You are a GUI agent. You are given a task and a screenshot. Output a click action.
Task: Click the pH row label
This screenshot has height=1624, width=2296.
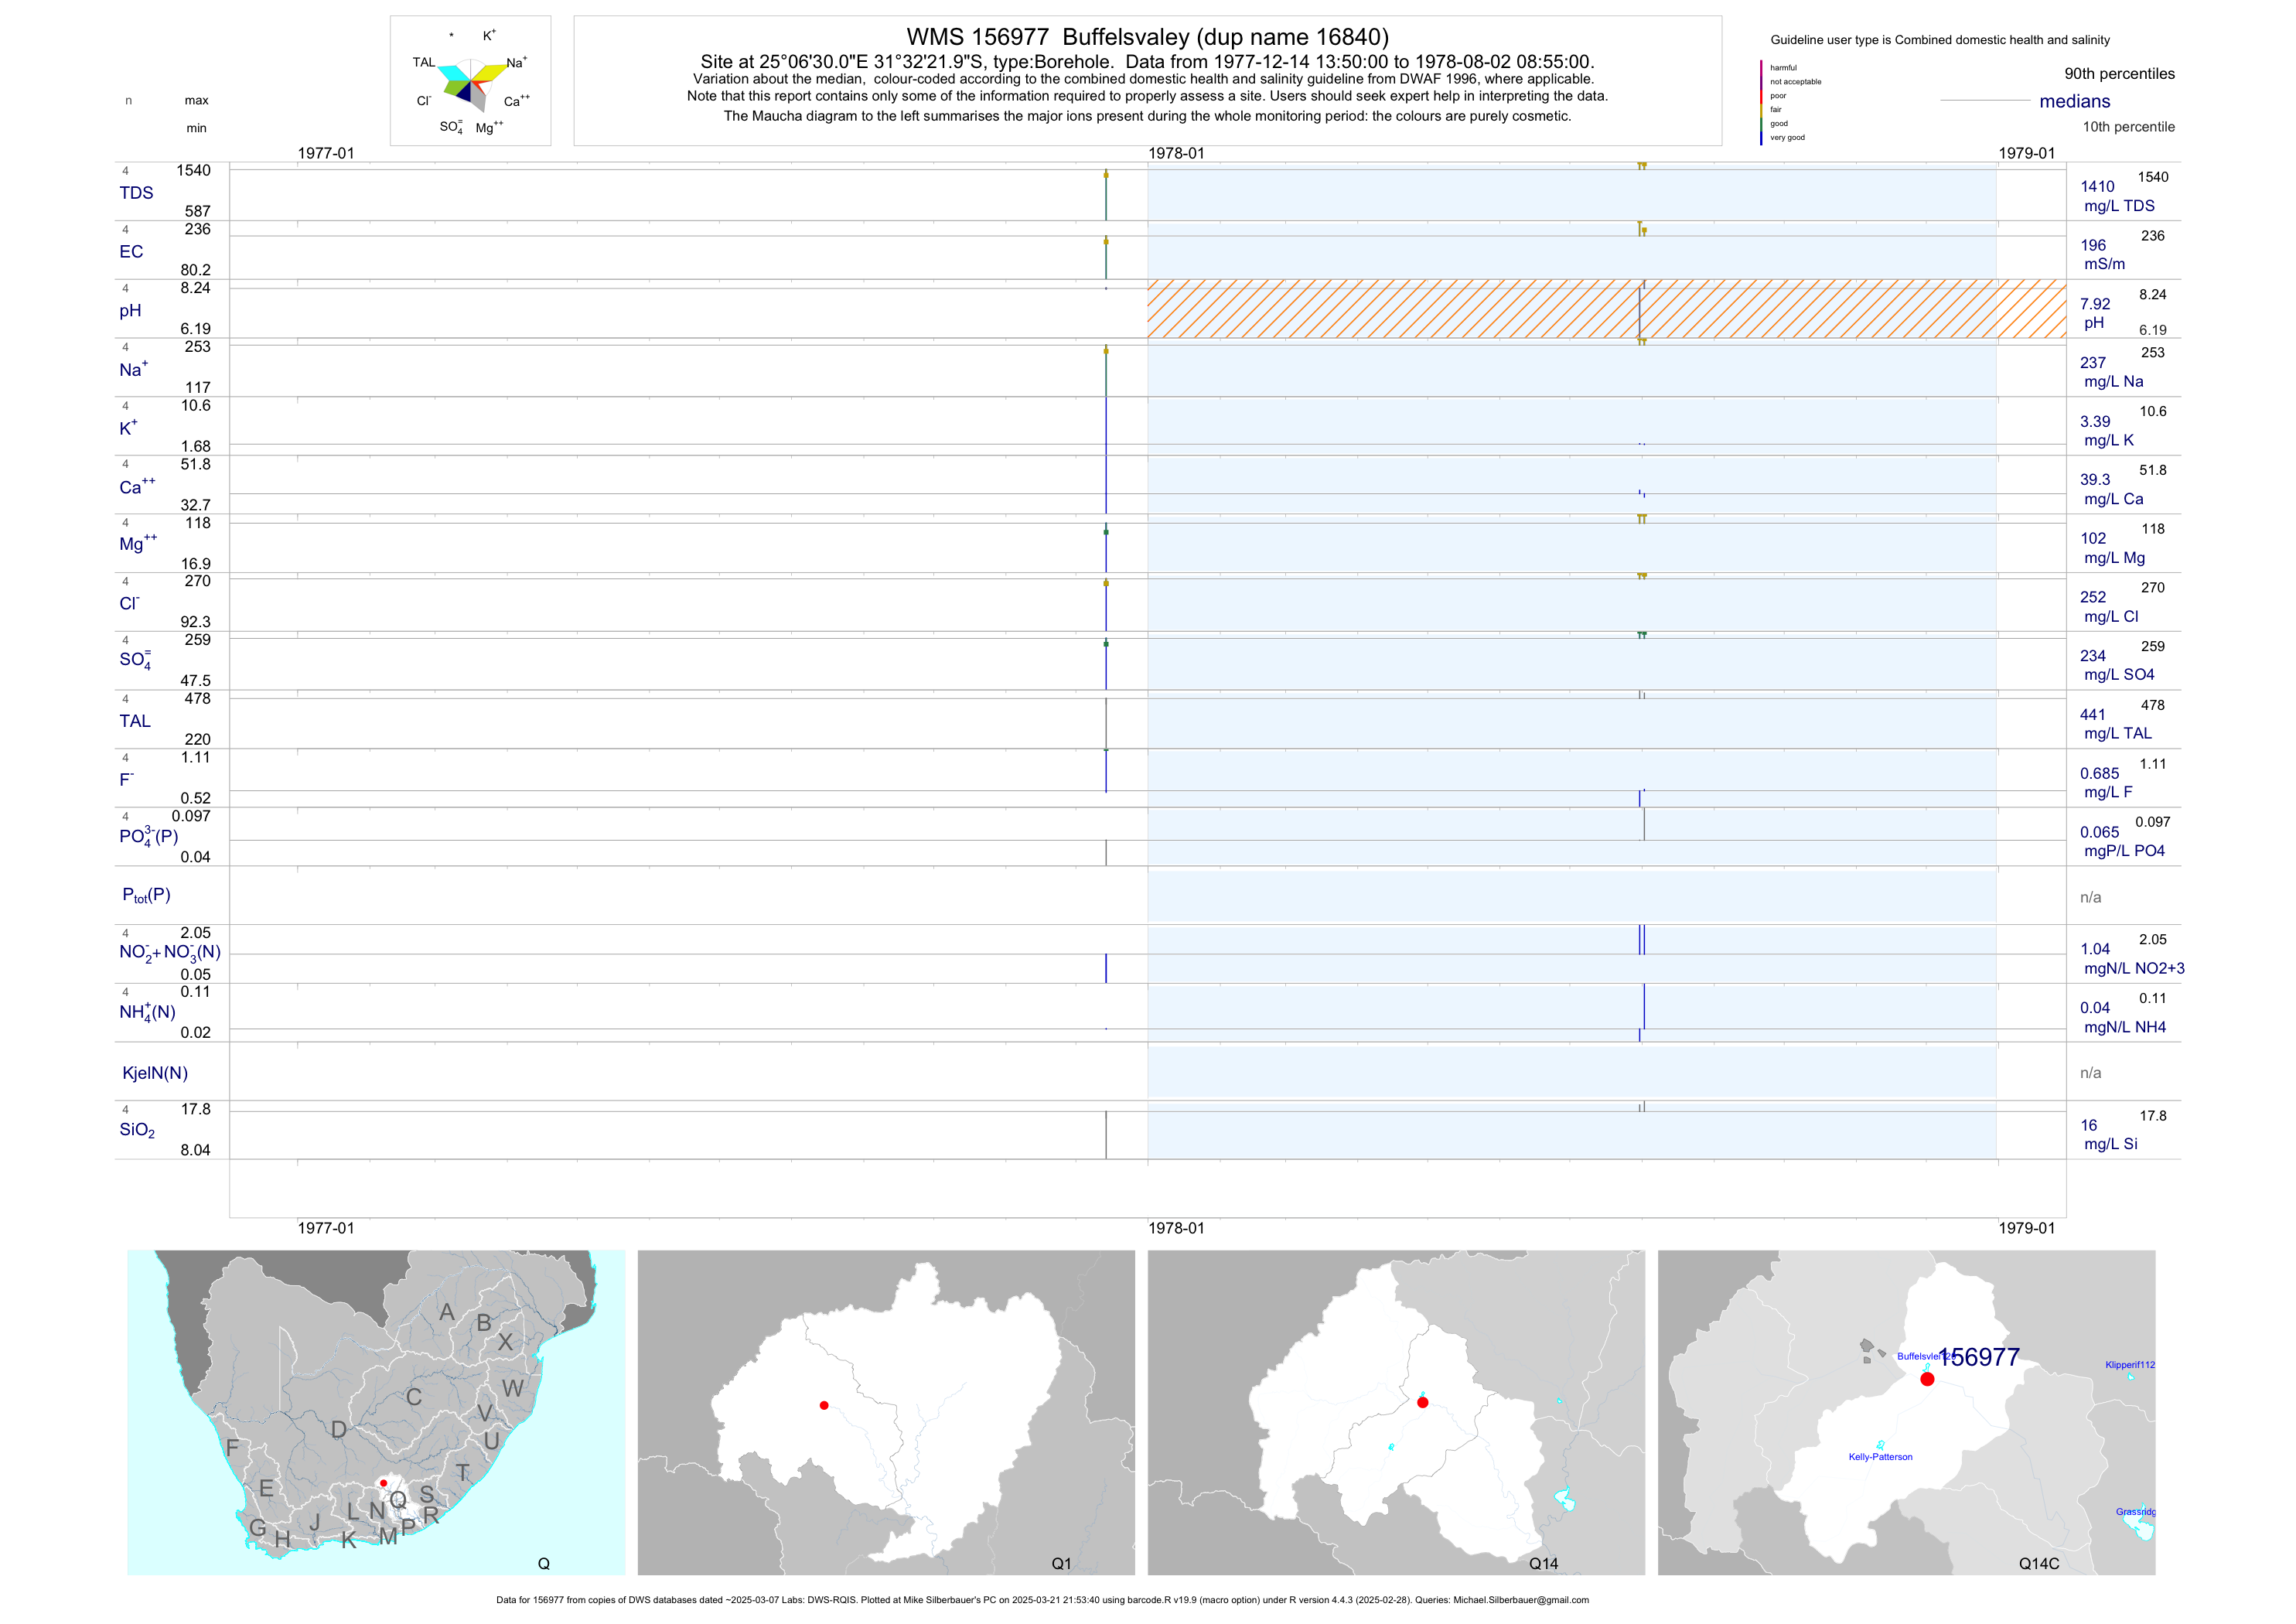(x=130, y=311)
